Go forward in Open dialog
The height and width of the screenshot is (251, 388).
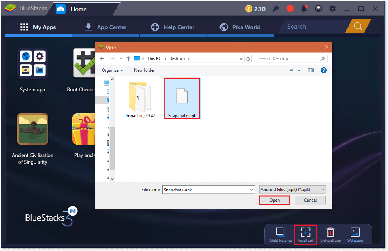coord(113,59)
